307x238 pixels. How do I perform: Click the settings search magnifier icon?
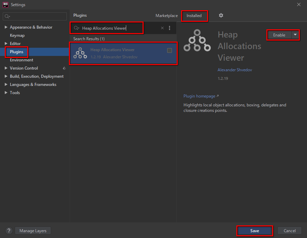point(7,16)
